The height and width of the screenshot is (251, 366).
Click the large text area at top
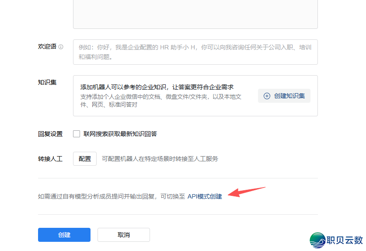click(x=195, y=14)
